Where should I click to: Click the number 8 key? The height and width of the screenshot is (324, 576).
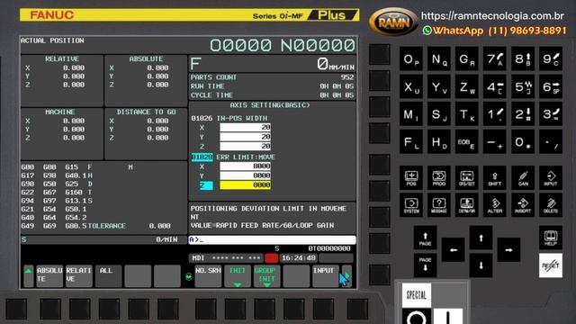tap(523, 59)
